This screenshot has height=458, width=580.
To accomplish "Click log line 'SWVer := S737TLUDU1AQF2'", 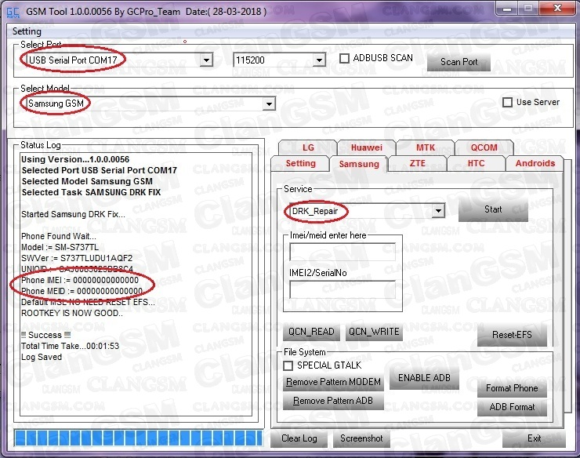I will (x=77, y=258).
